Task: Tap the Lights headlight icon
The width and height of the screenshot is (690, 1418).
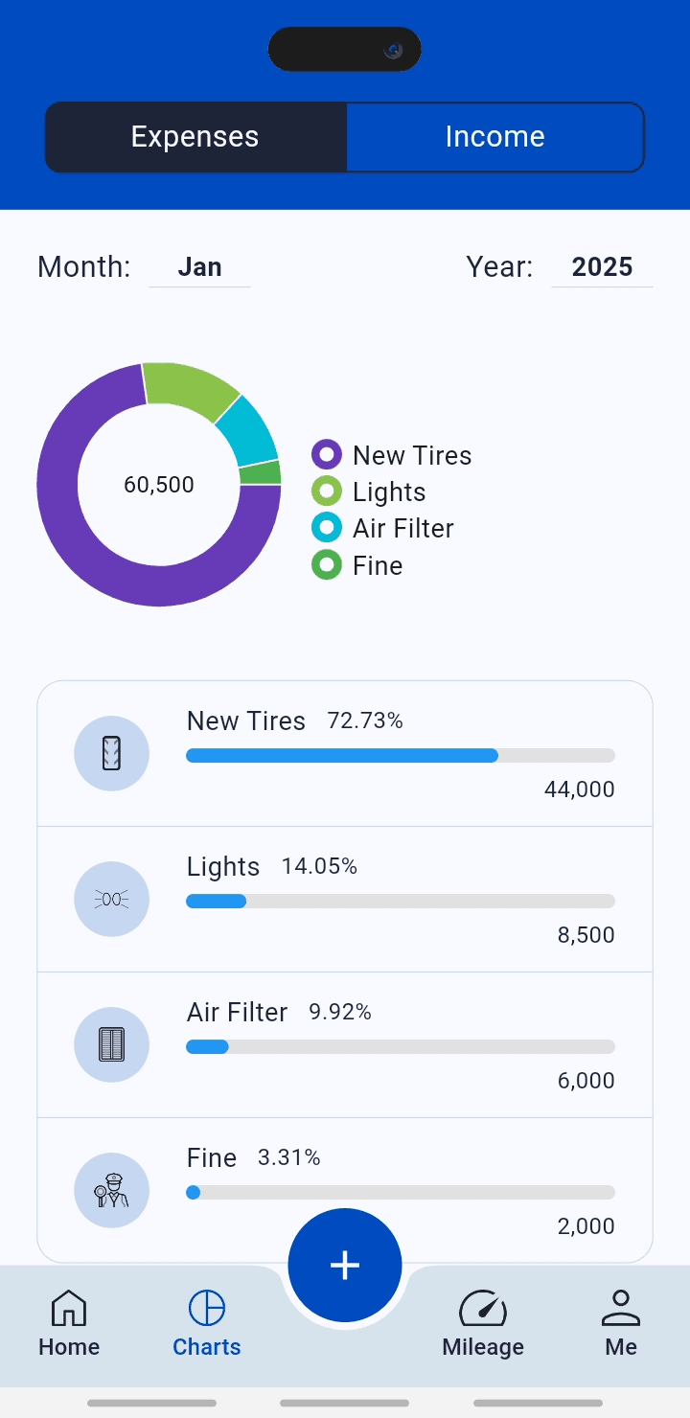Action: click(111, 899)
